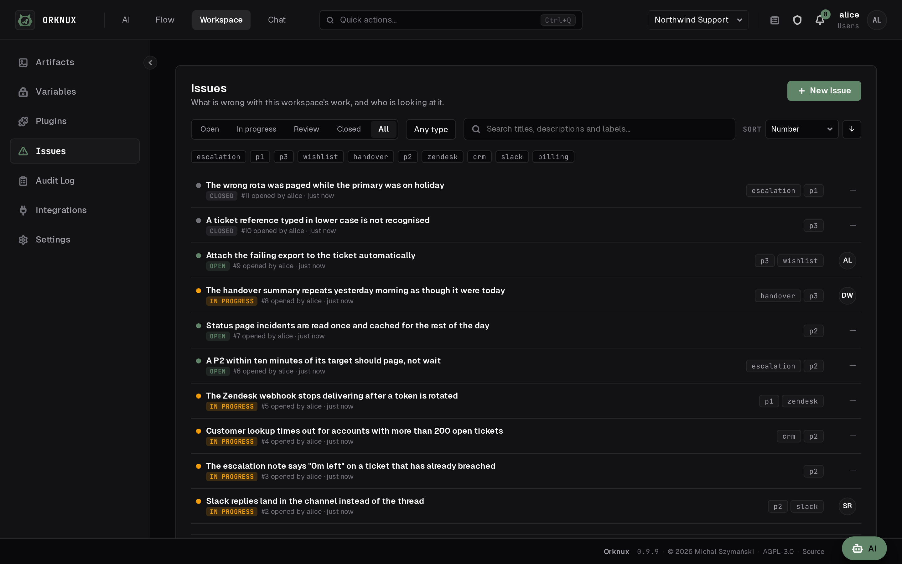Toggle the zendesk label filter chip
This screenshot has width=902, height=564.
[x=443, y=157]
